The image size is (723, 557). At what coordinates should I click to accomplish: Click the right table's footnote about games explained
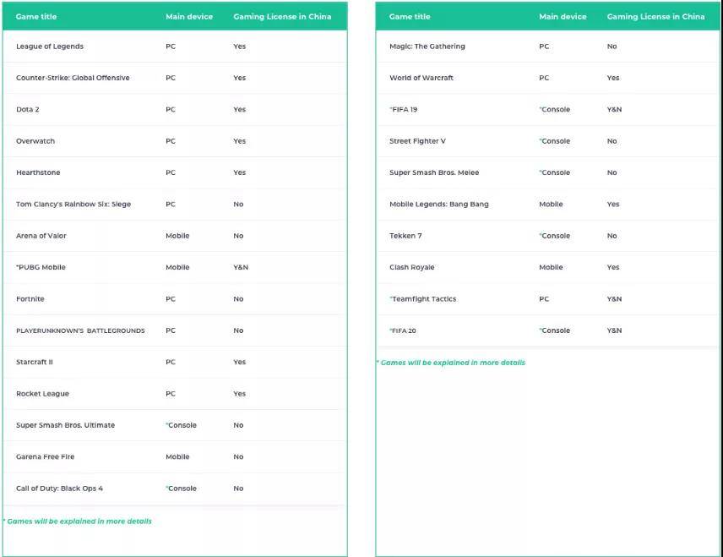[x=451, y=363]
